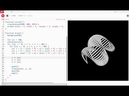Click the 'pop();' code line
Viewport: 129px width, 96px height.
click(15, 73)
